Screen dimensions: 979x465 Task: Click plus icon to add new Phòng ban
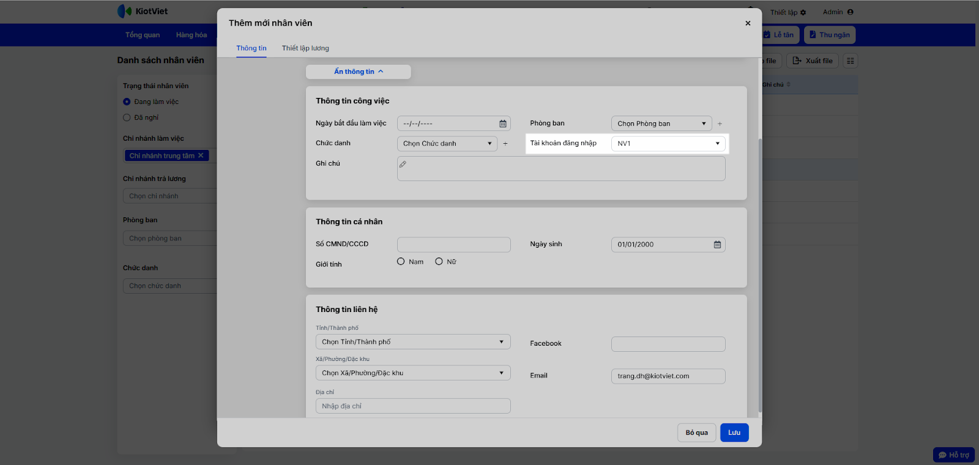coord(720,124)
